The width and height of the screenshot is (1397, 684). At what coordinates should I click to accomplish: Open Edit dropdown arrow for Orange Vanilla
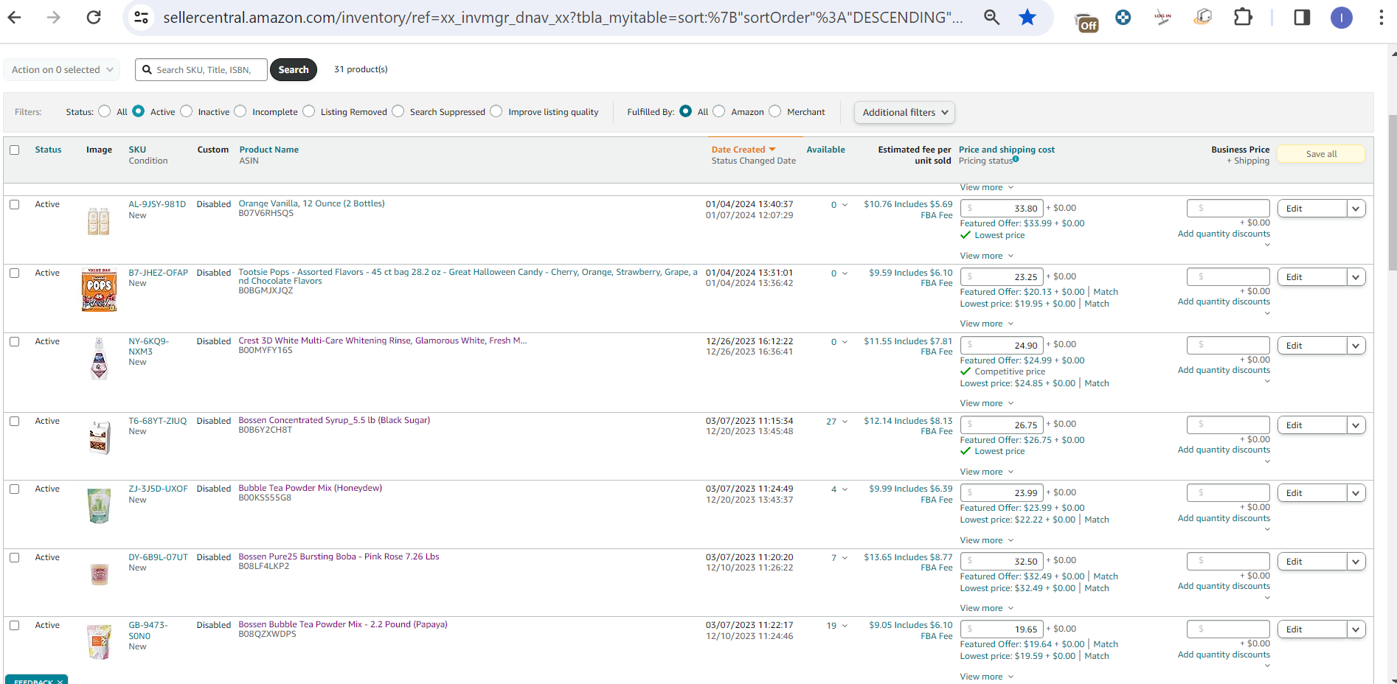tap(1356, 209)
